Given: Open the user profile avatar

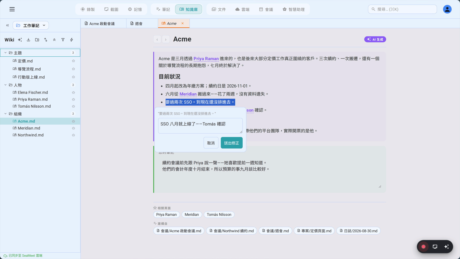Looking at the screenshot, I should pyautogui.click(x=447, y=9).
